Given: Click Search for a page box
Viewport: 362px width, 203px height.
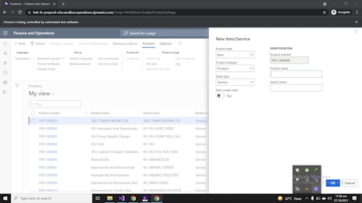Looking at the screenshot, I should 164,33.
